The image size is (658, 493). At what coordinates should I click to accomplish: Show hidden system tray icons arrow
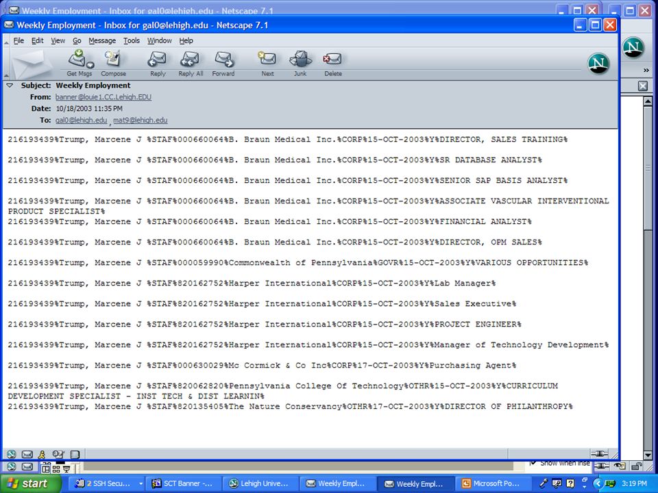[598, 484]
